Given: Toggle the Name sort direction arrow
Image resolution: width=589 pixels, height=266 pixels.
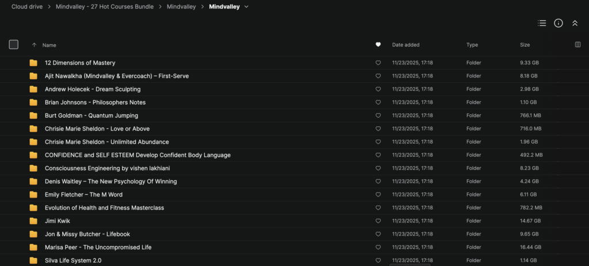Looking at the screenshot, I should click(34, 45).
